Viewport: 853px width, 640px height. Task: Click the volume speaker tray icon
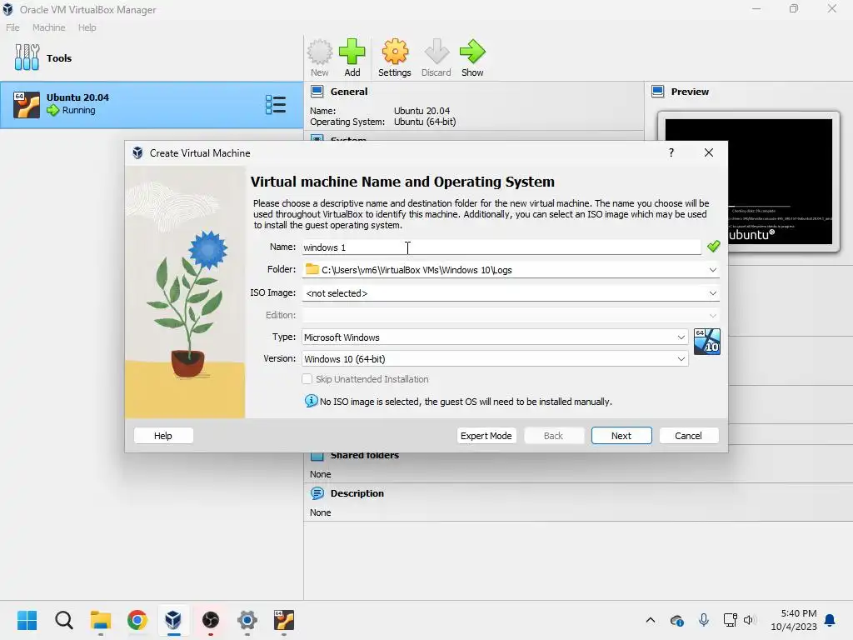click(x=749, y=620)
